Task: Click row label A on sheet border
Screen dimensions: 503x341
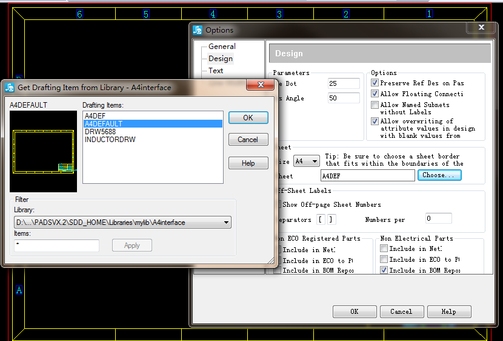Action: [19, 290]
